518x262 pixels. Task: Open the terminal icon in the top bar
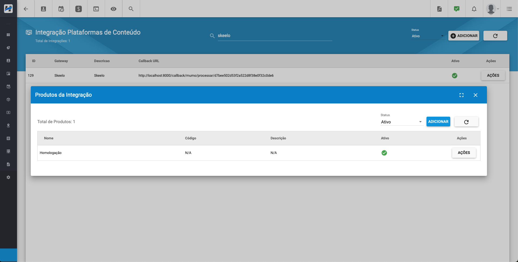(96, 9)
